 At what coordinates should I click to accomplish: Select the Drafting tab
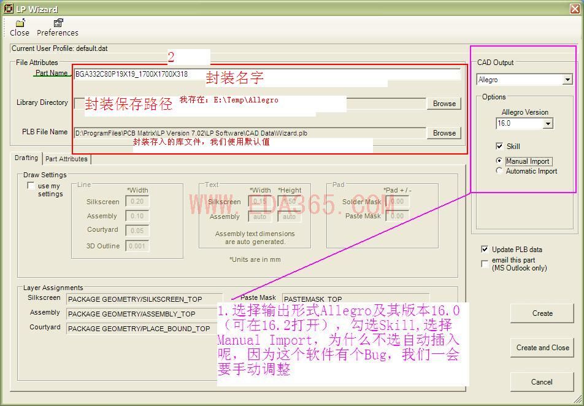[x=26, y=158]
